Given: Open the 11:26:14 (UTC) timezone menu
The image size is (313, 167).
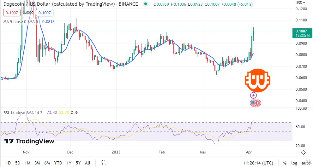Looking at the screenshot, I should tap(258, 163).
